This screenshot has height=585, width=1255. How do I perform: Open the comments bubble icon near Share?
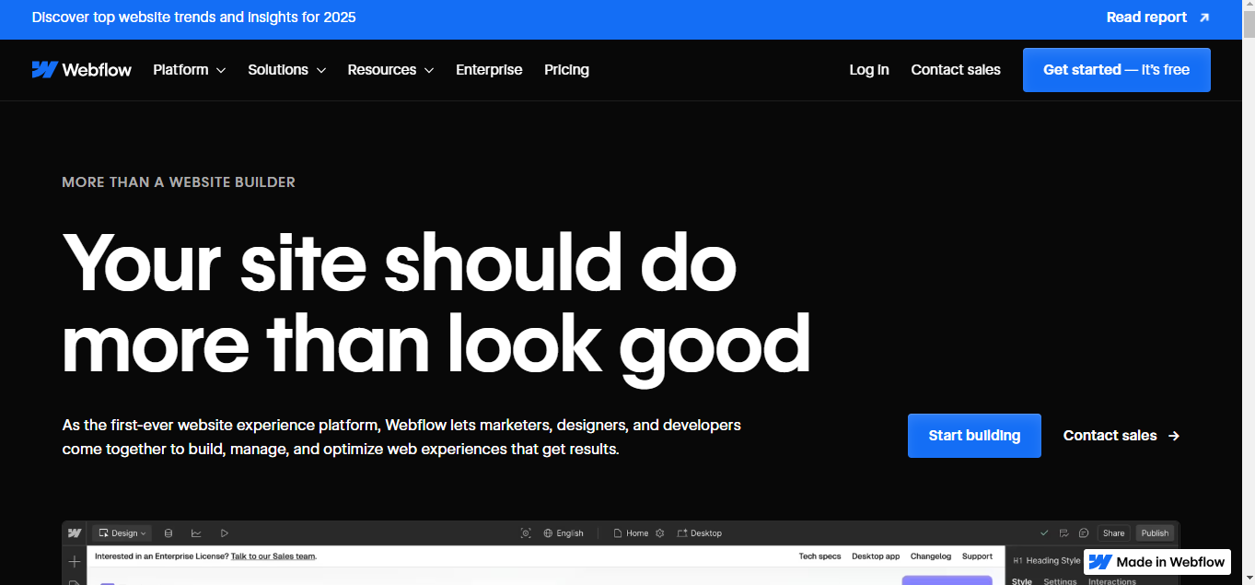(x=1084, y=532)
